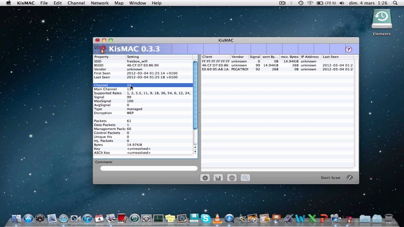Launch iMovie star icon in dock
The image size is (404, 227).
click(x=241, y=218)
